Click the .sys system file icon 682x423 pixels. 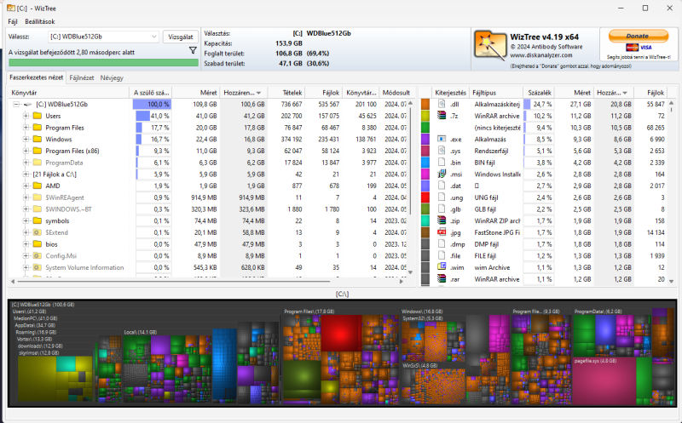442,151
